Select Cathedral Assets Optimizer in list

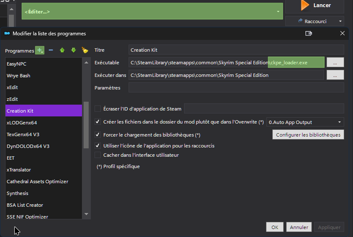(44, 182)
